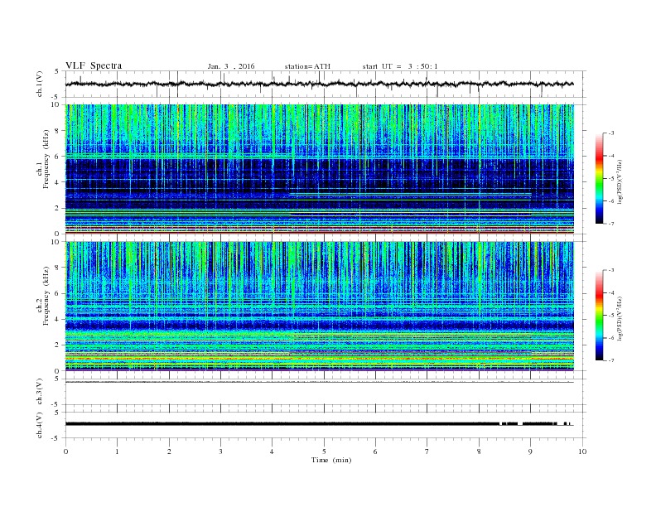656x507 pixels.
Task: Click the ch.3 voltage trace line
Action: point(319,382)
